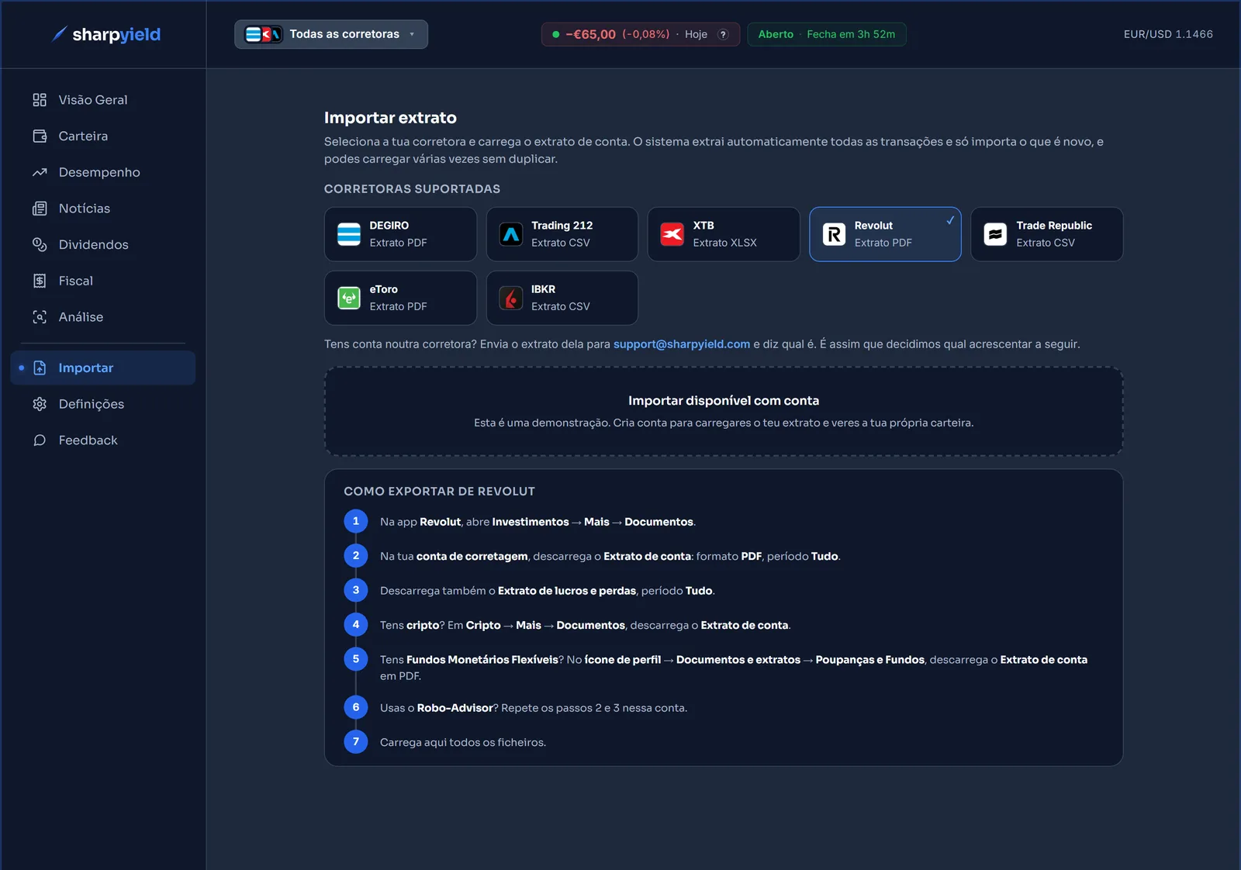
Task: Click the COMO EXPORTAR DE REVOLUT heading
Action: (439, 492)
